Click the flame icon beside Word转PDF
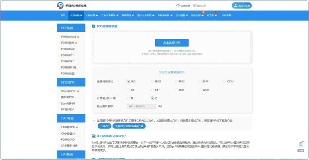309x160 pixels. (x=78, y=91)
